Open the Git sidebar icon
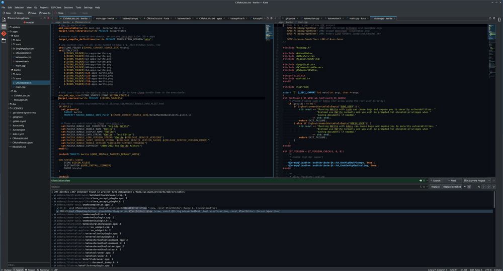This screenshot has width=503, height=271. pyautogui.click(x=4, y=33)
